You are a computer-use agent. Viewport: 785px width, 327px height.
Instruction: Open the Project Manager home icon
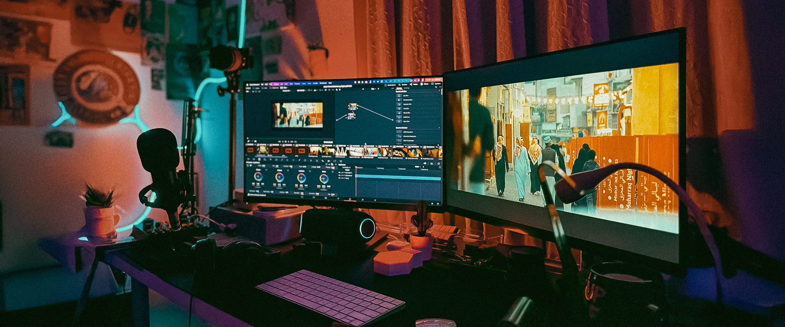[432, 203]
